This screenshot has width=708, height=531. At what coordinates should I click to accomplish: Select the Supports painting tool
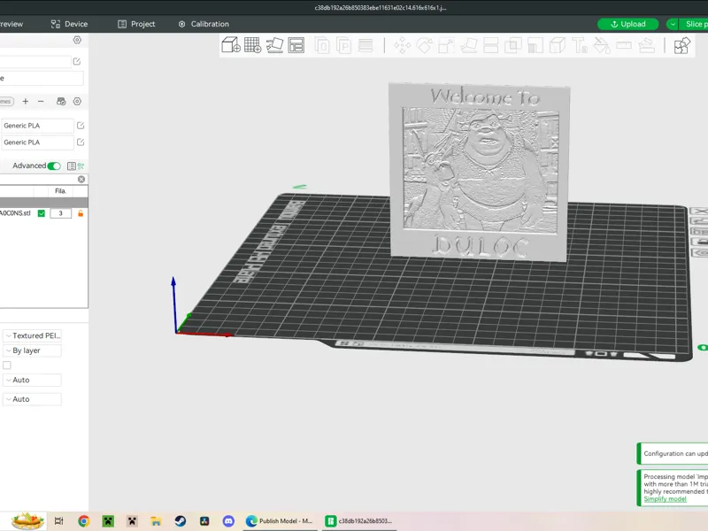pyautogui.click(x=535, y=46)
